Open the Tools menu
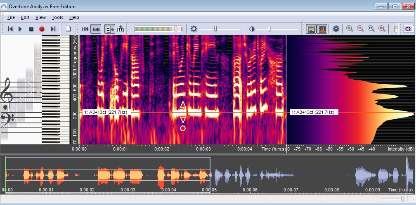Screen dimensions: 416x205 click(57, 17)
